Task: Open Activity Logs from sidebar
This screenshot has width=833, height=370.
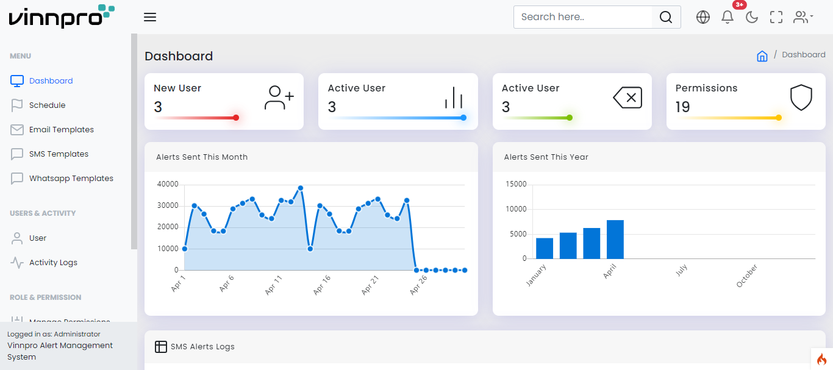Action: pos(53,263)
